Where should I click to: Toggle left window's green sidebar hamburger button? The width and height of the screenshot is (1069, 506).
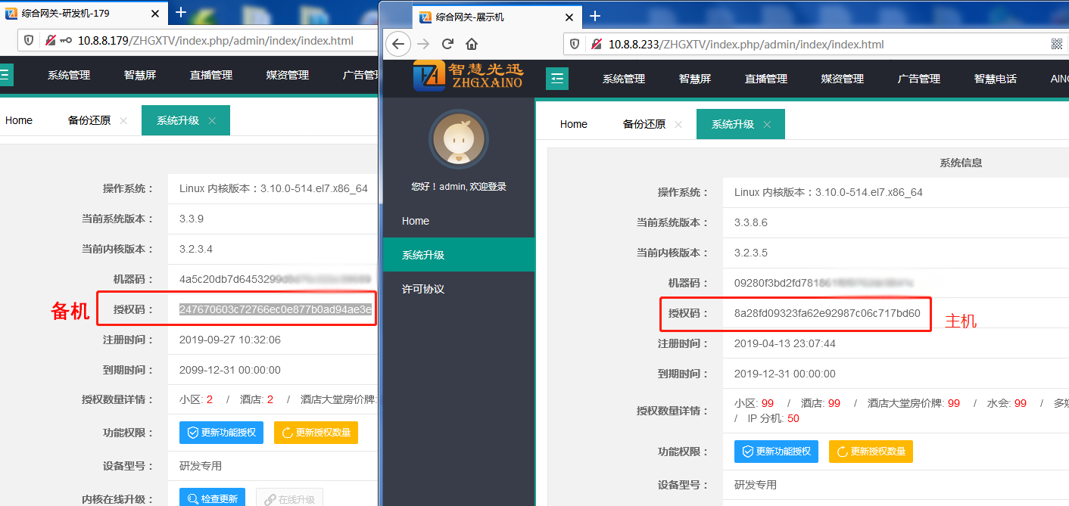click(5, 74)
